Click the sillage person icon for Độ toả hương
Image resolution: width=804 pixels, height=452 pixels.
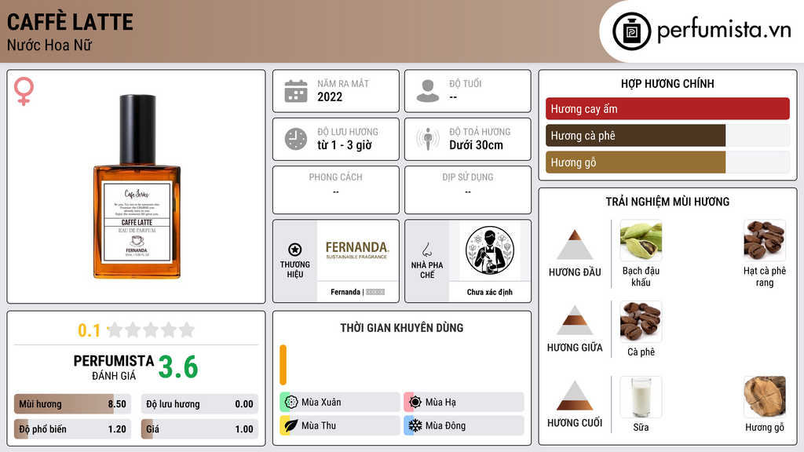click(x=428, y=139)
